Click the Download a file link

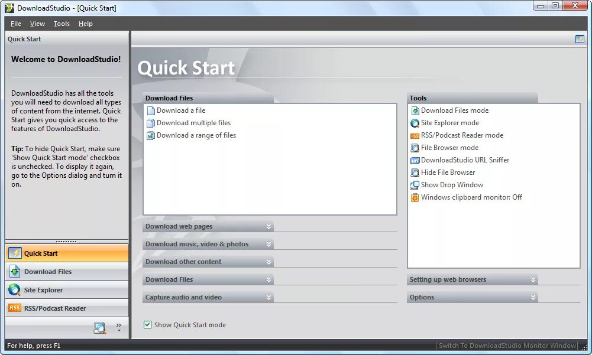tap(181, 110)
